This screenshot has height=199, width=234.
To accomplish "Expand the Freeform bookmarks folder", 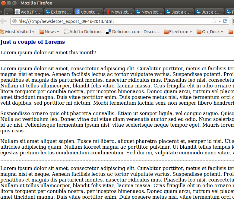I will (178, 32).
